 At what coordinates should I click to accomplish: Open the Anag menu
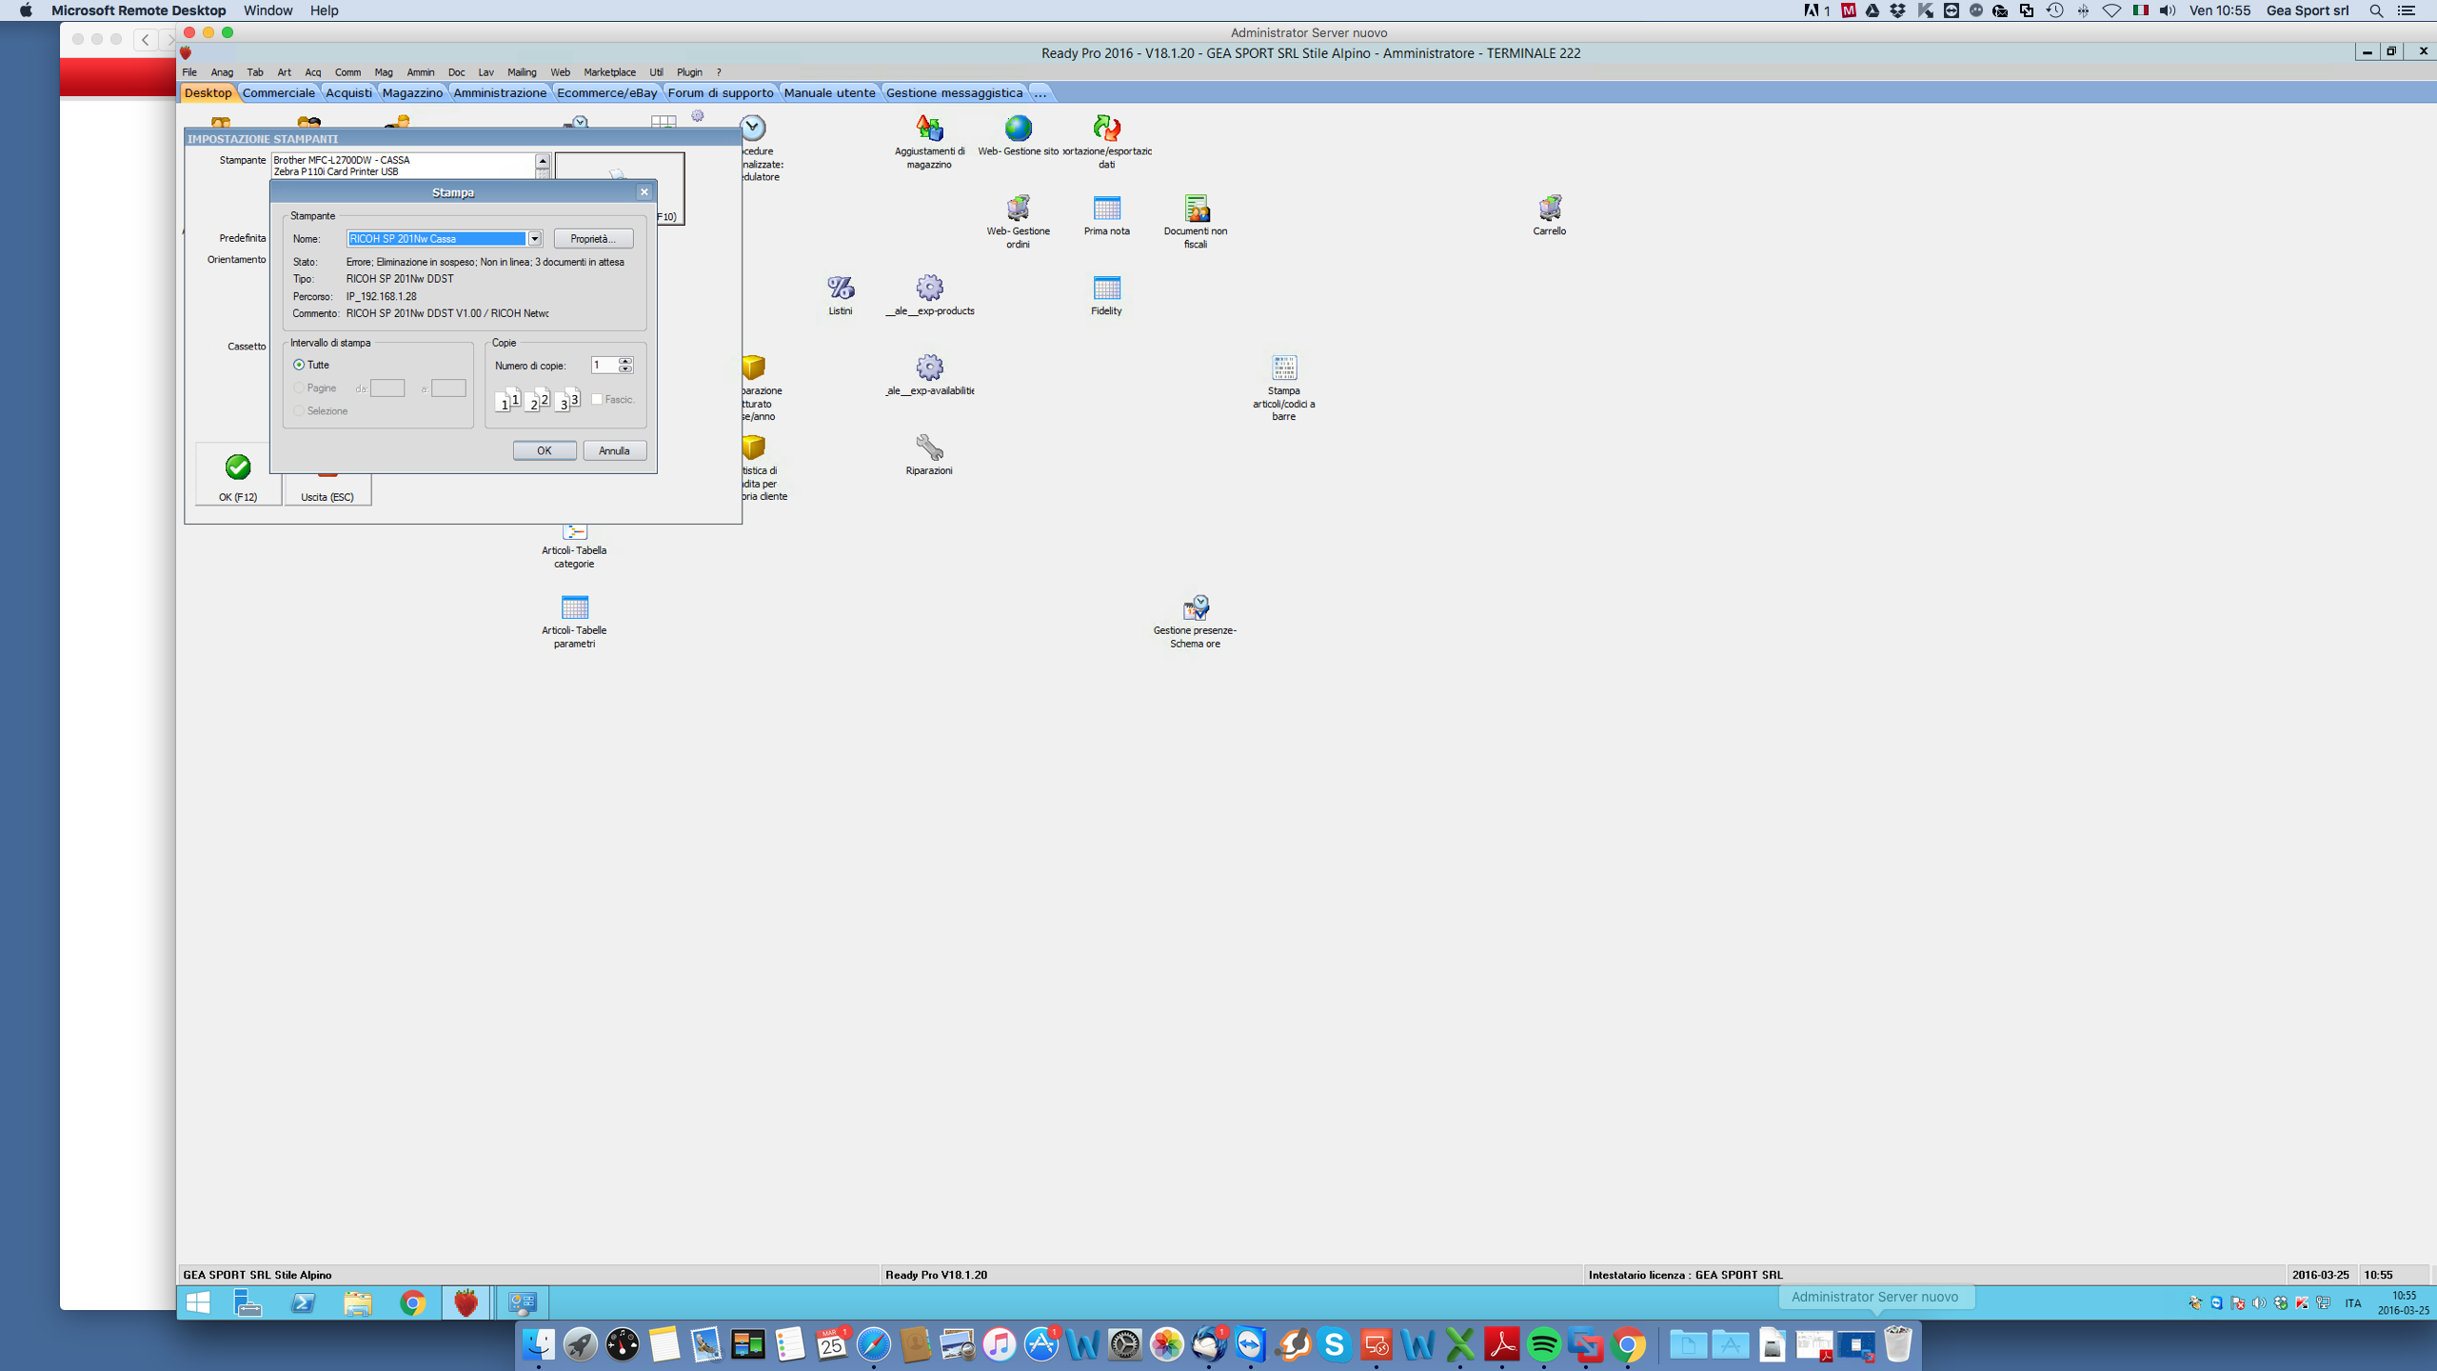[x=222, y=72]
